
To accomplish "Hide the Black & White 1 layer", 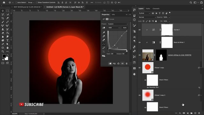I will pos(140,42).
